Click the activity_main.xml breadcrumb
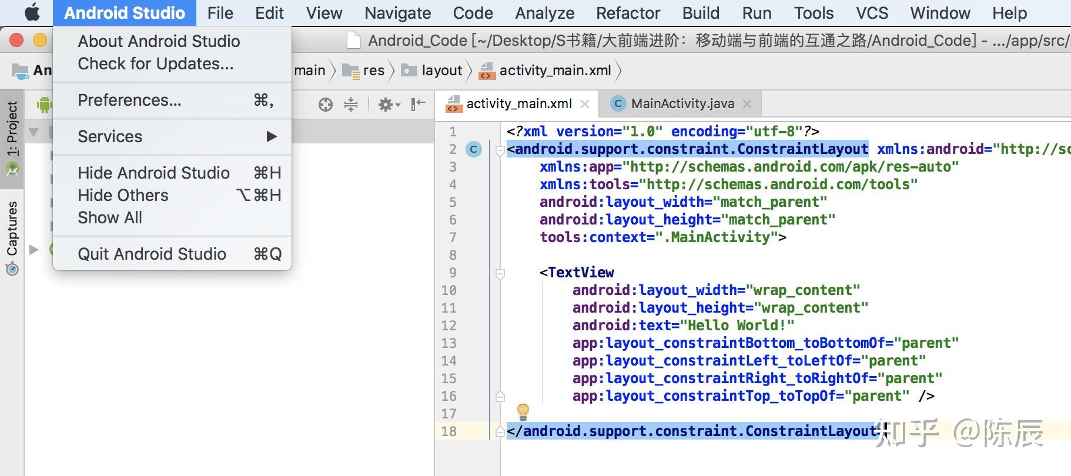 pos(545,71)
